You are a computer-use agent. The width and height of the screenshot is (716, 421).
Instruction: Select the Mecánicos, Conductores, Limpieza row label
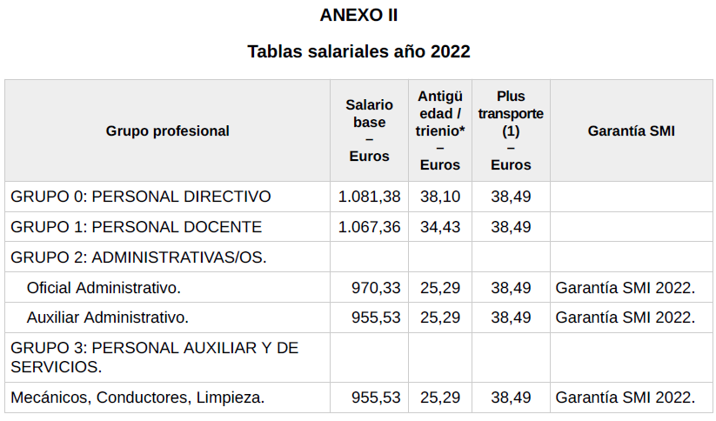pos(137,398)
